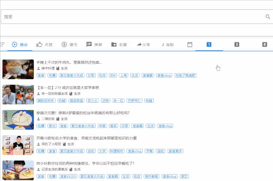
Task: Visit uploader 绵羊料理
Action: [48, 68]
